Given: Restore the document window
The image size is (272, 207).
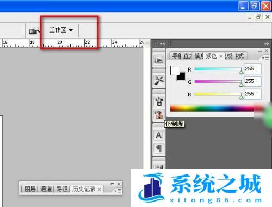Looking at the screenshot, I should 258,17.
